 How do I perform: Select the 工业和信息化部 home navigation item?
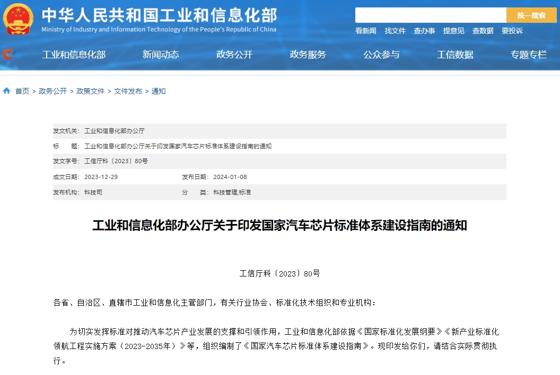tap(74, 55)
